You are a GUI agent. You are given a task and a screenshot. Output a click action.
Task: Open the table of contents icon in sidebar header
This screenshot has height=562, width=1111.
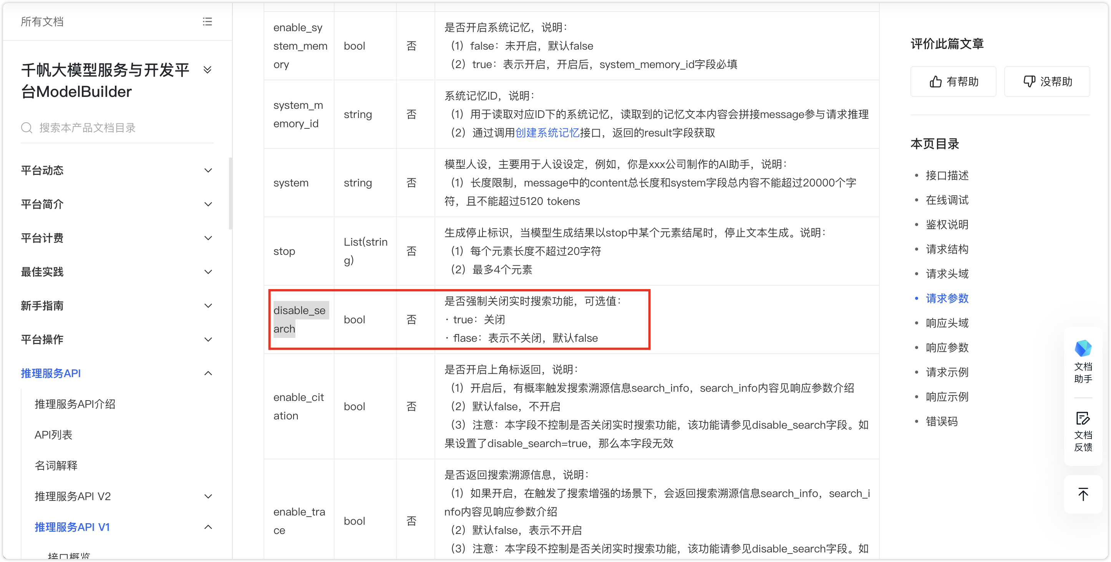pyautogui.click(x=207, y=22)
